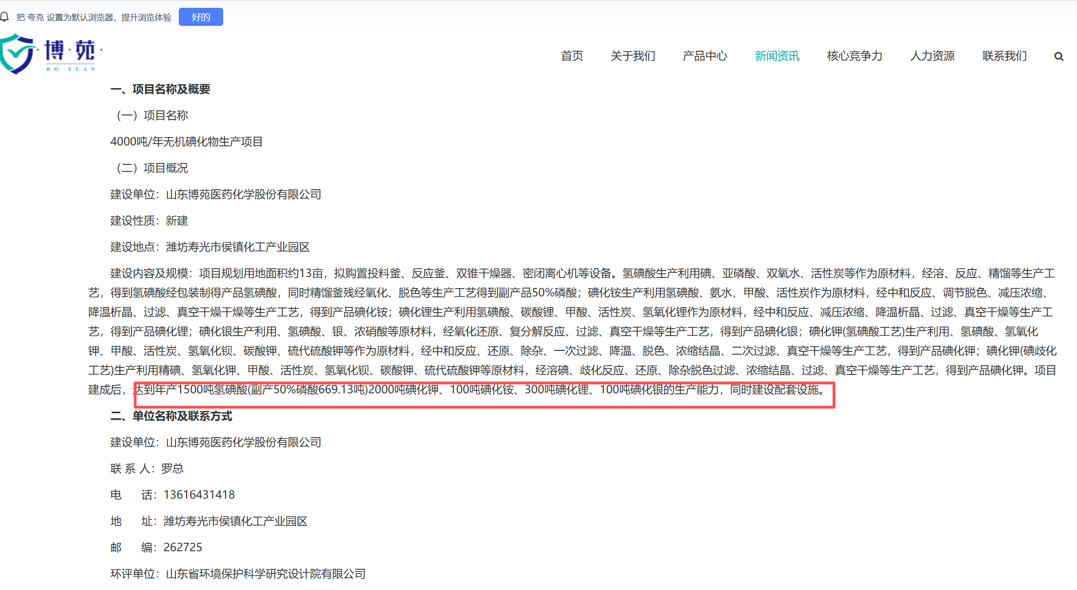
Task: Click phone number 13616431418
Action: (199, 495)
